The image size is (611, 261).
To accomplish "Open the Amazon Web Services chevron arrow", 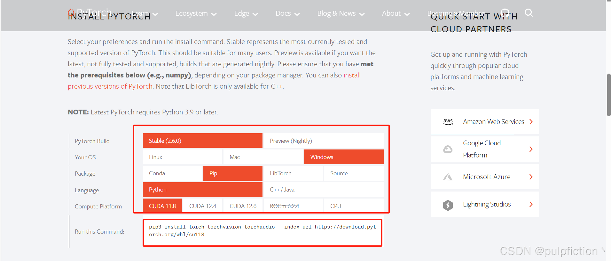I will click(x=531, y=122).
